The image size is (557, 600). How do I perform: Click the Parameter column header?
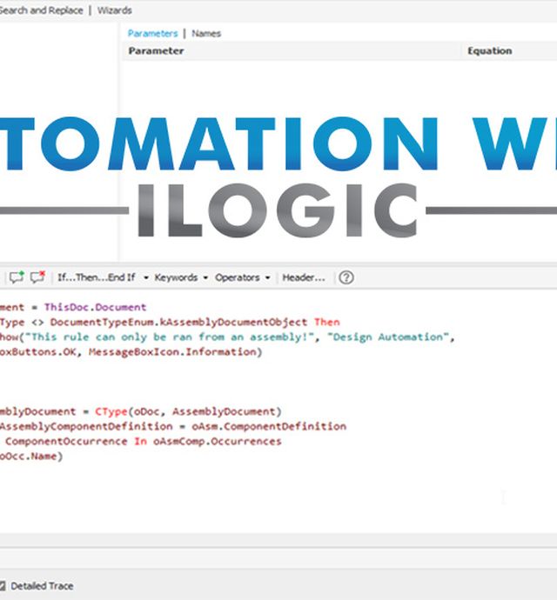click(x=157, y=50)
